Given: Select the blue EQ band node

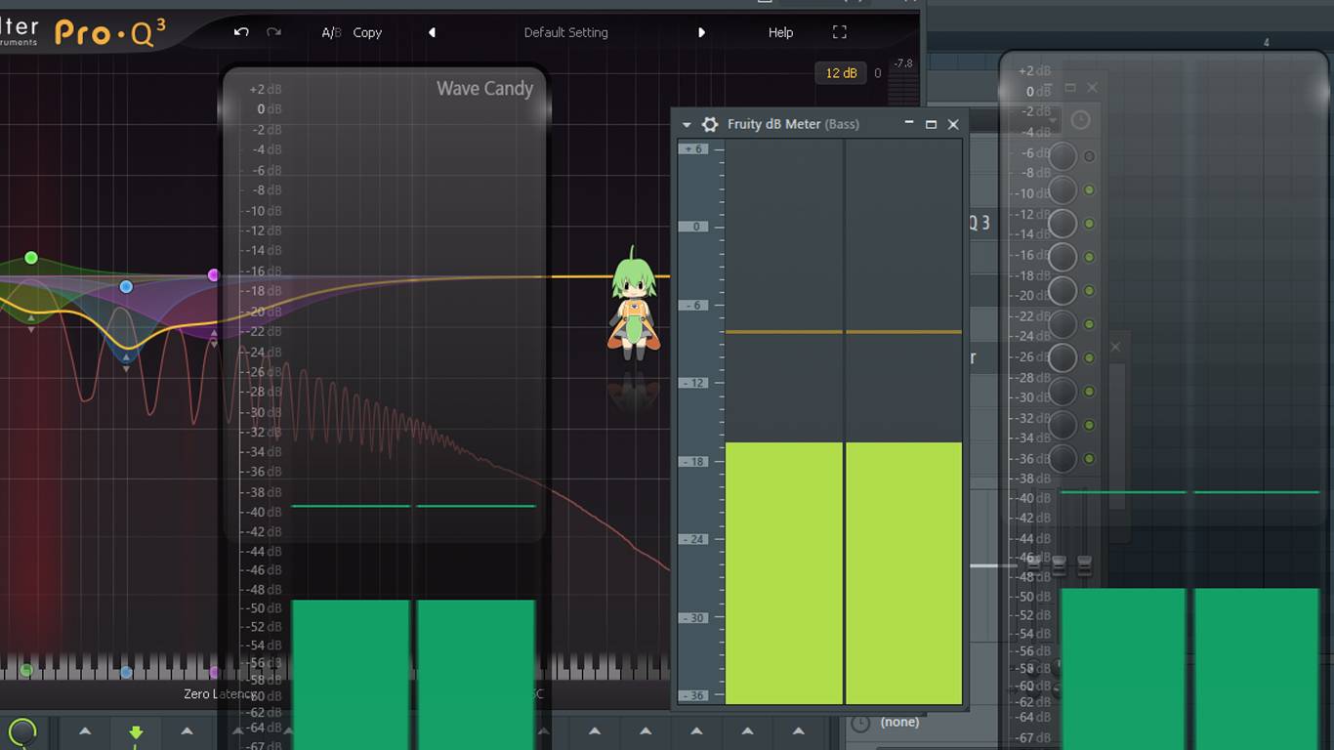Looking at the screenshot, I should pyautogui.click(x=126, y=286).
